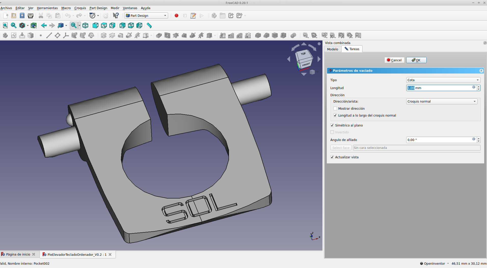Click the bounding box selection icon

pyautogui.click(x=34, y=25)
